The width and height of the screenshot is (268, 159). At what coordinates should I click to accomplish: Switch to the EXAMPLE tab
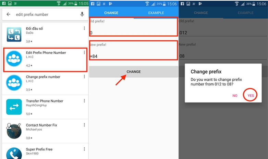point(156,13)
